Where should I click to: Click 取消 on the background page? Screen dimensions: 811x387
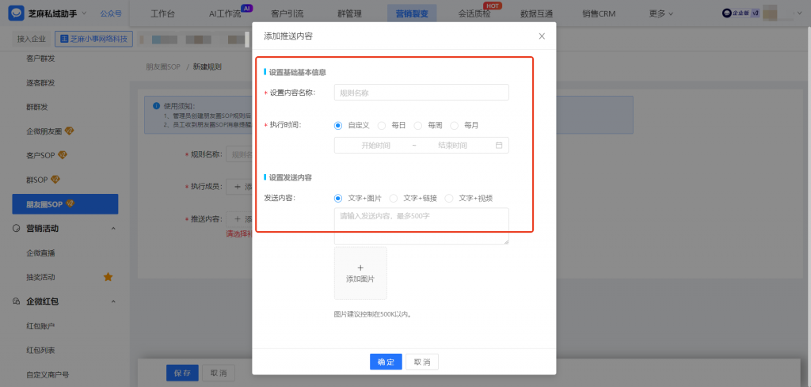coord(219,373)
